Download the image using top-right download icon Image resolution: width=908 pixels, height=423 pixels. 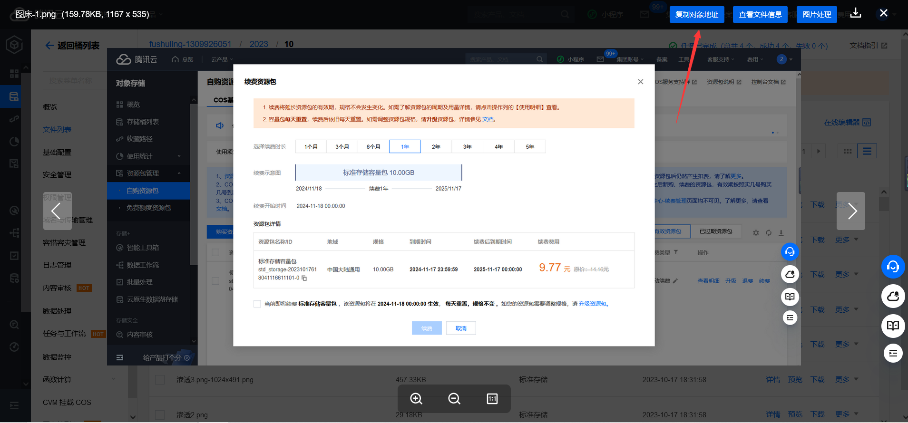[x=856, y=13]
